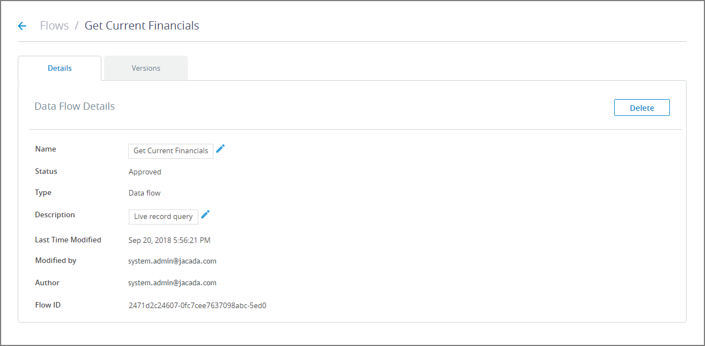Click the Status label
Image resolution: width=705 pixels, height=346 pixels.
[46, 172]
